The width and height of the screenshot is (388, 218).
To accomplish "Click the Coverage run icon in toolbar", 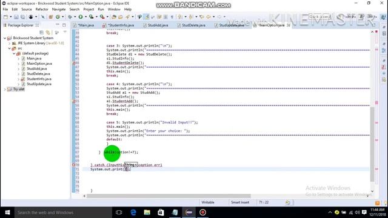I will click(92, 17).
